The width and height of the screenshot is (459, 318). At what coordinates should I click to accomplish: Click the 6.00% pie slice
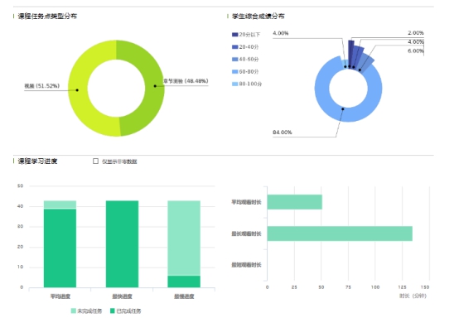click(366, 62)
